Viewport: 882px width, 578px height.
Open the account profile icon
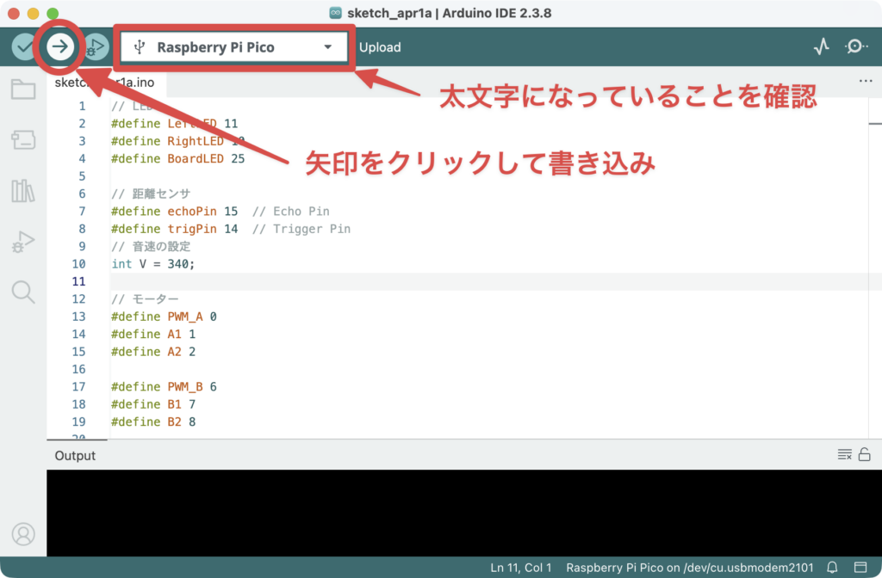(23, 534)
